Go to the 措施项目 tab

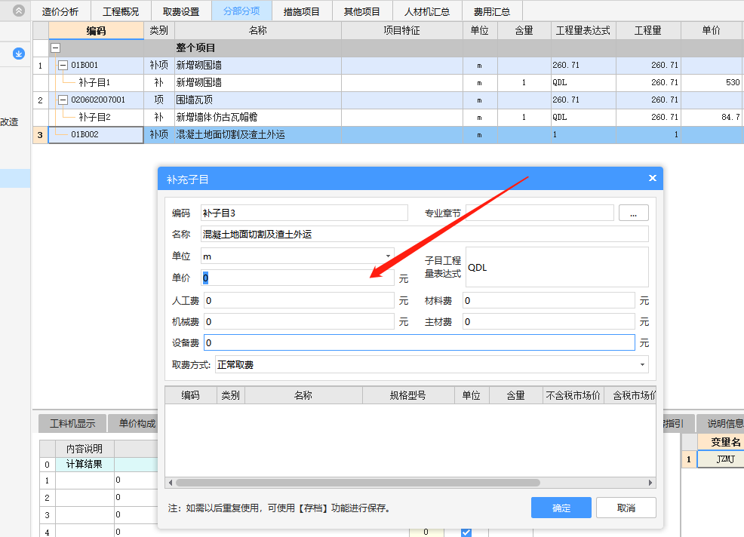[302, 11]
